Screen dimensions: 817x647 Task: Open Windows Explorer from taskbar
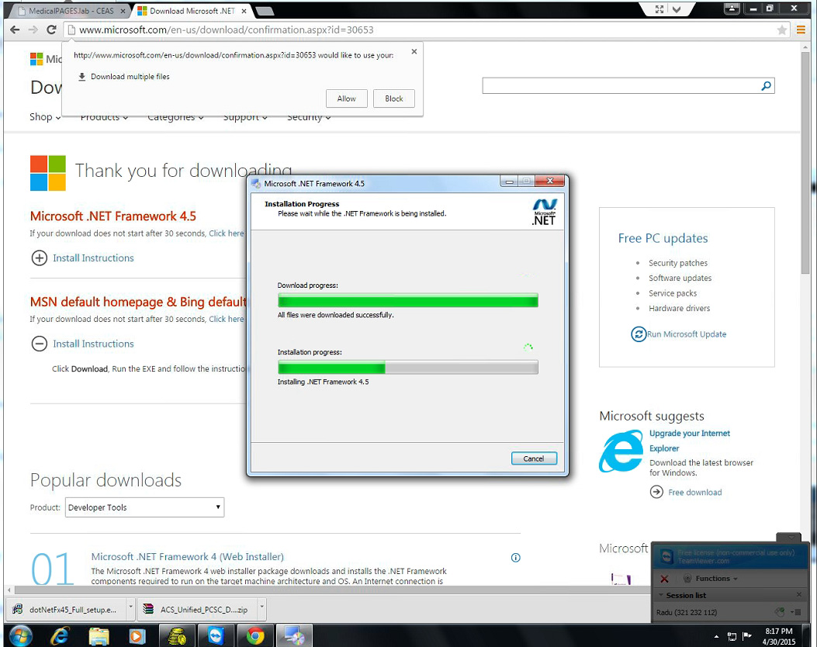(x=99, y=636)
